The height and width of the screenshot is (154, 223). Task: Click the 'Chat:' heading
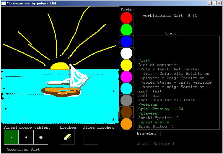point(170,33)
